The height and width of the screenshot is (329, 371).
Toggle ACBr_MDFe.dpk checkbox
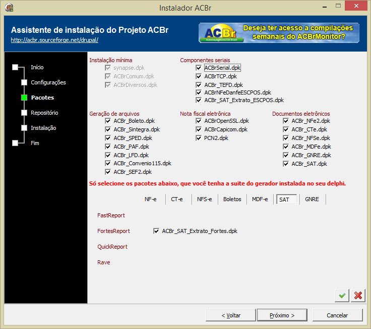coord(286,147)
